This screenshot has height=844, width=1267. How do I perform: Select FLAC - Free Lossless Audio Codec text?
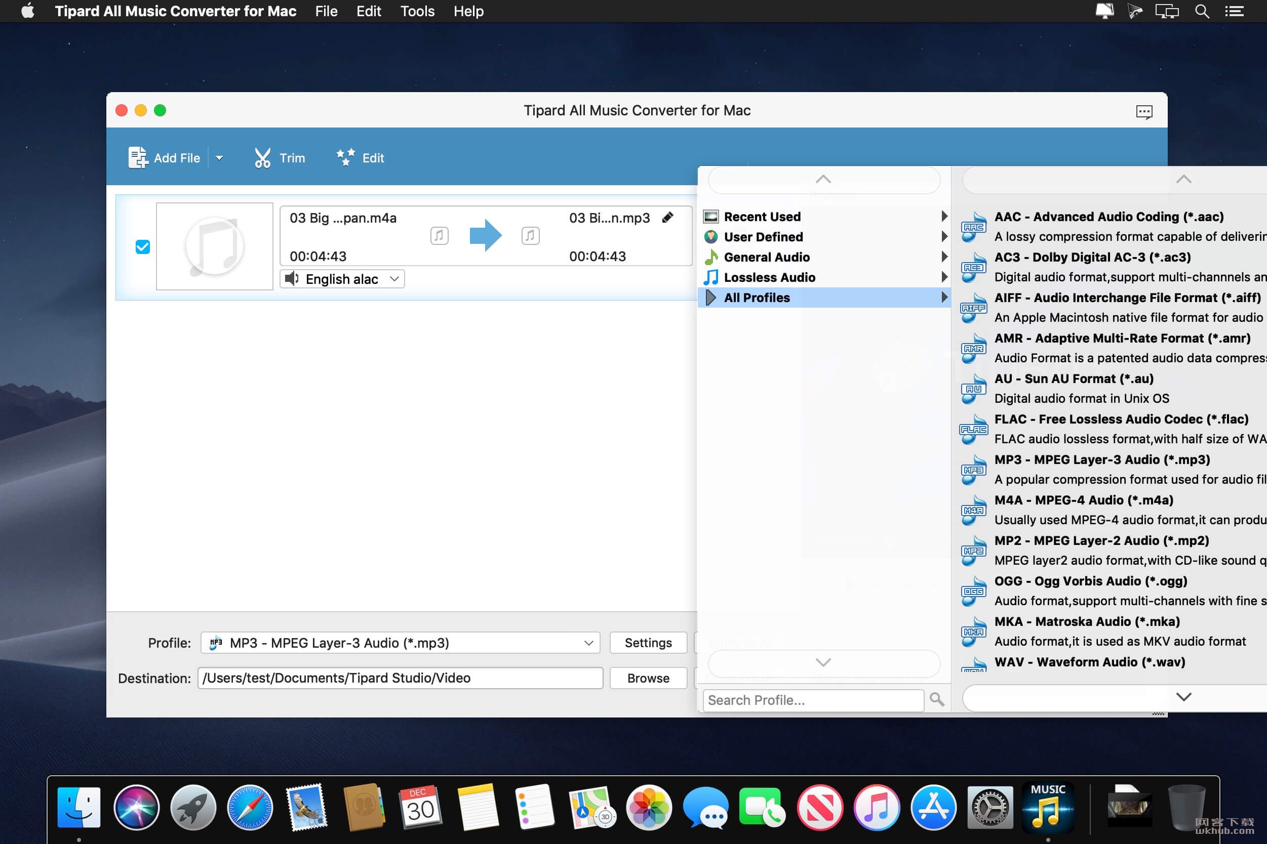point(1122,419)
